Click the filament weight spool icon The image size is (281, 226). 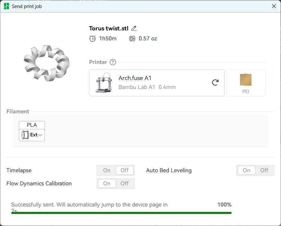pos(132,38)
